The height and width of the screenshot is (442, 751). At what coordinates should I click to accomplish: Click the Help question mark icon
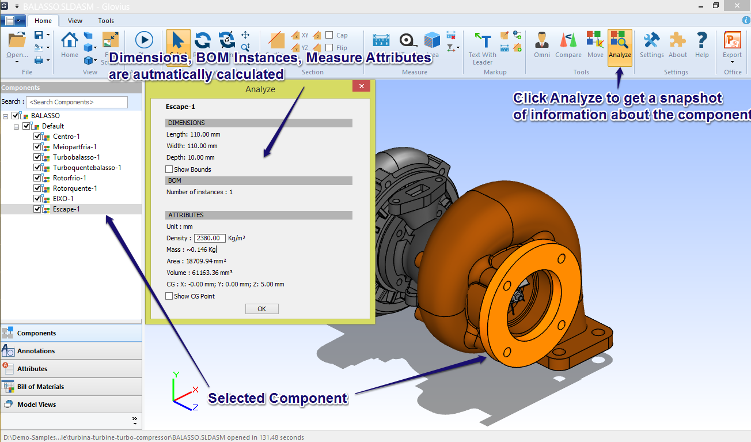[701, 46]
